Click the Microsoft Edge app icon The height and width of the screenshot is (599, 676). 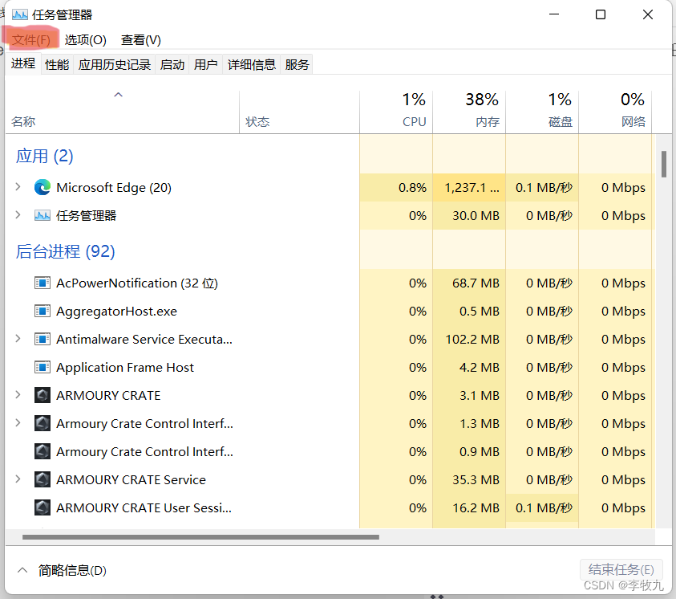(x=43, y=187)
